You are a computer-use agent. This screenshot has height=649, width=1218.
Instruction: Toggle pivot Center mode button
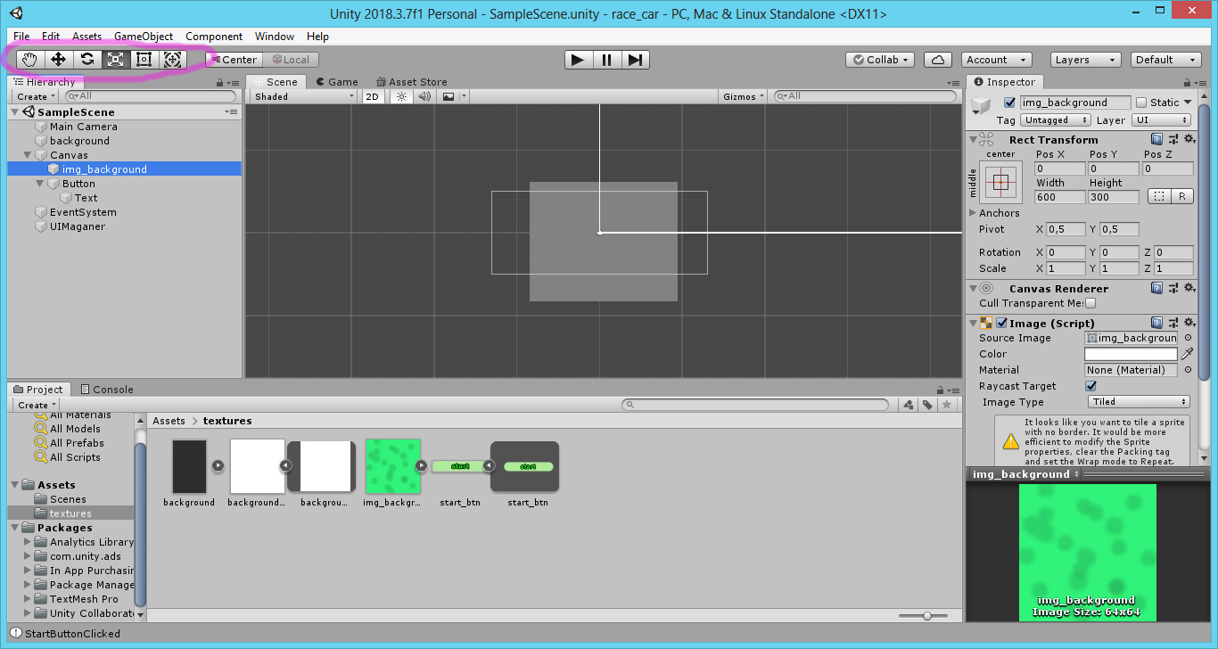(x=233, y=60)
